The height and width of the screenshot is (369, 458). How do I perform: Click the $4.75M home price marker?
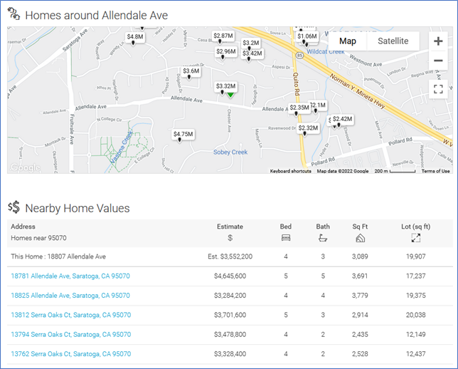coord(183,135)
